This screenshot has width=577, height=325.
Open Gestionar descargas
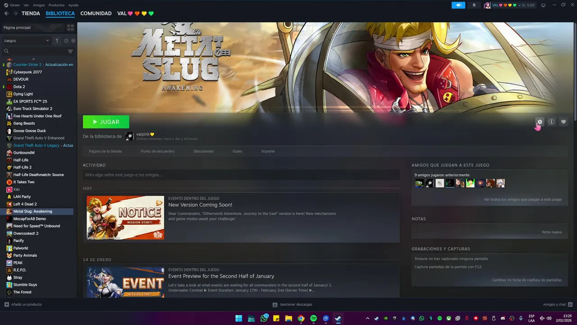click(x=293, y=304)
